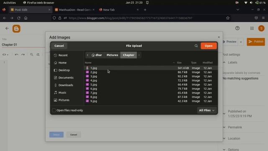Open a new browser tab
The image size is (268, 151).
145,10
